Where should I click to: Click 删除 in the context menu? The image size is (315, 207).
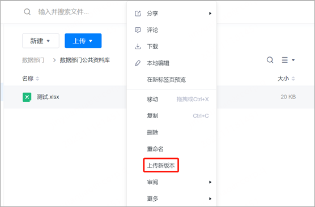click(x=152, y=132)
